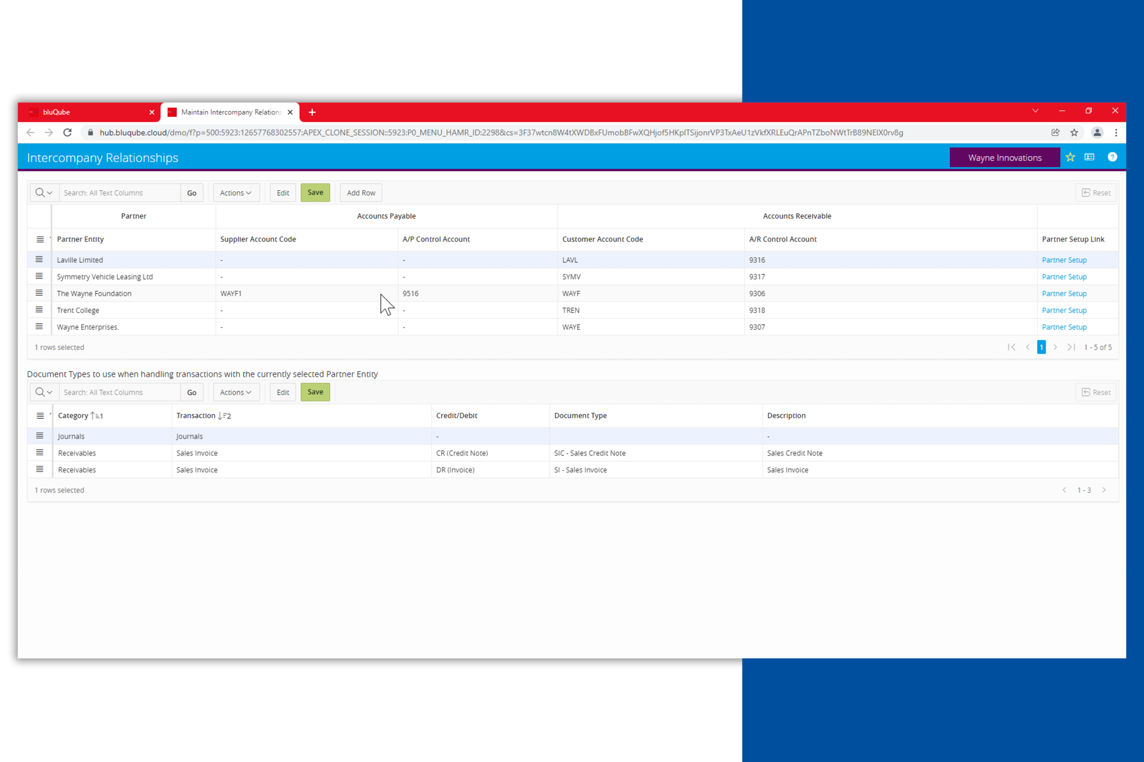Viewport: 1144px width, 762px height.
Task: Click the Wayne Innovations company button
Action: (x=1004, y=157)
